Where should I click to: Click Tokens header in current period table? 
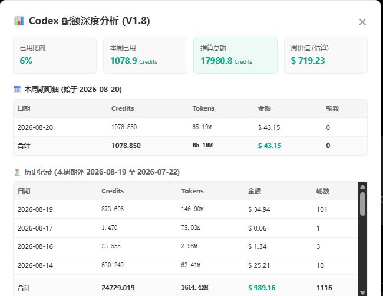click(203, 108)
